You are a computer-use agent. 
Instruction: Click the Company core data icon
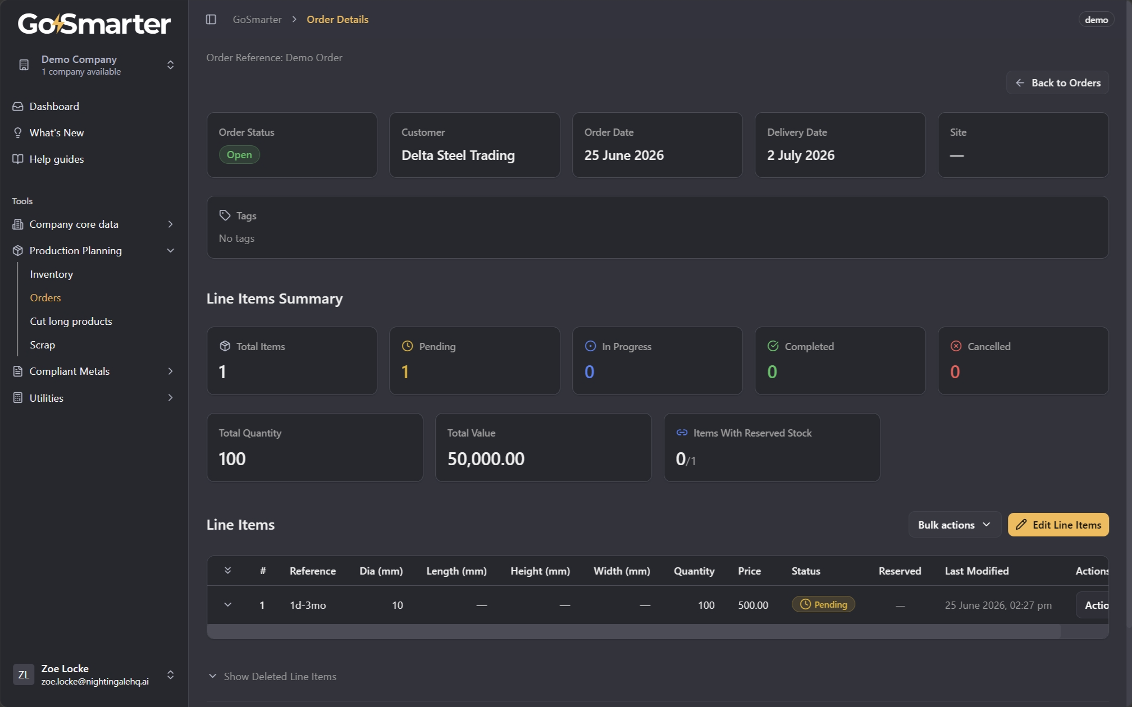click(x=18, y=224)
